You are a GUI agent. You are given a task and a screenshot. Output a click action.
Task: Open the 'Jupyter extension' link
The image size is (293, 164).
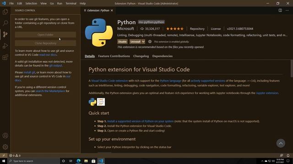click(267, 93)
